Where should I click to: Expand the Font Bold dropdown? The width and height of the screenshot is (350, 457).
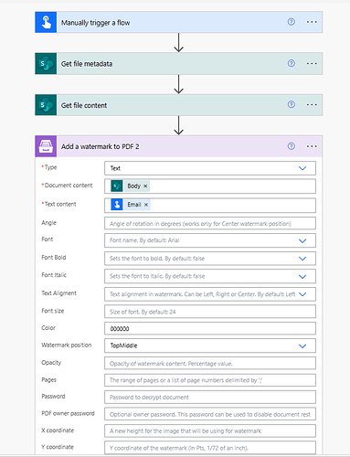[x=302, y=259]
